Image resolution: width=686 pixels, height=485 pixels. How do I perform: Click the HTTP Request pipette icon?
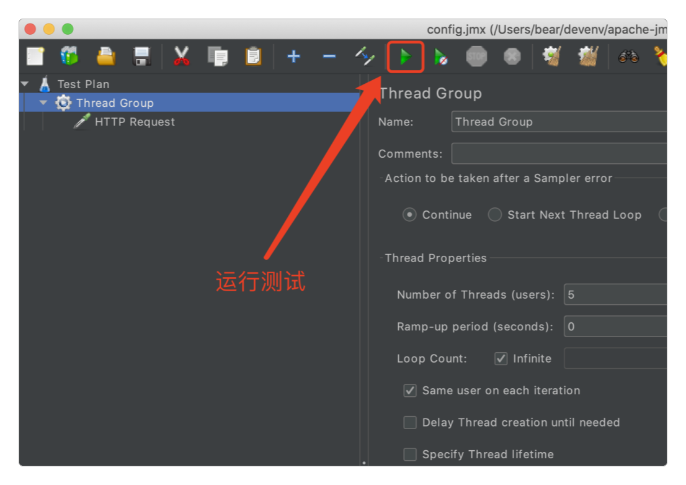click(81, 121)
